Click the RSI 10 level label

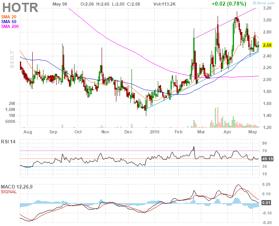(265, 174)
